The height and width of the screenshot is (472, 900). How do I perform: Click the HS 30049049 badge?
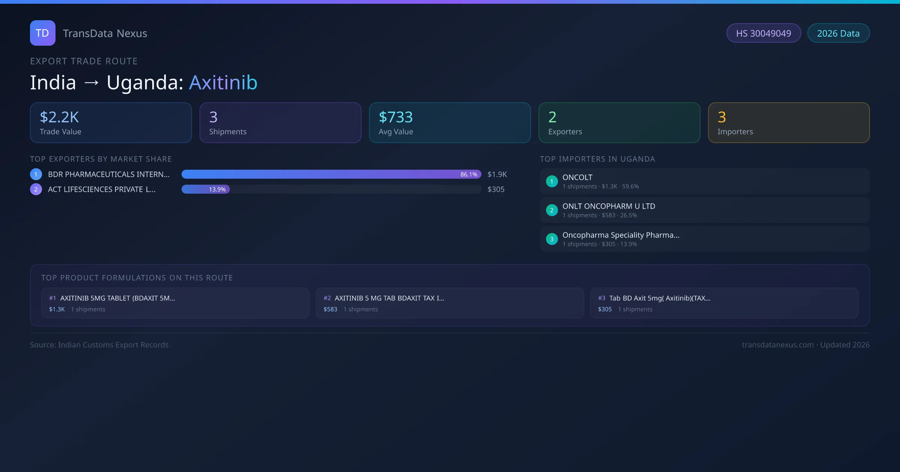(x=763, y=33)
